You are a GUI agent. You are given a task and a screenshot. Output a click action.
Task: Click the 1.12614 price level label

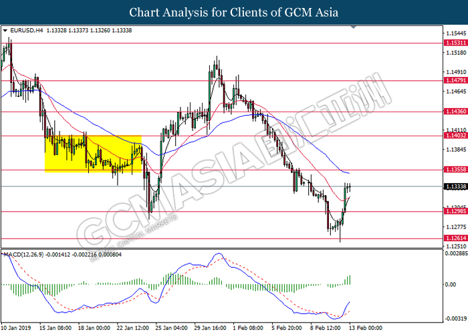(456, 238)
